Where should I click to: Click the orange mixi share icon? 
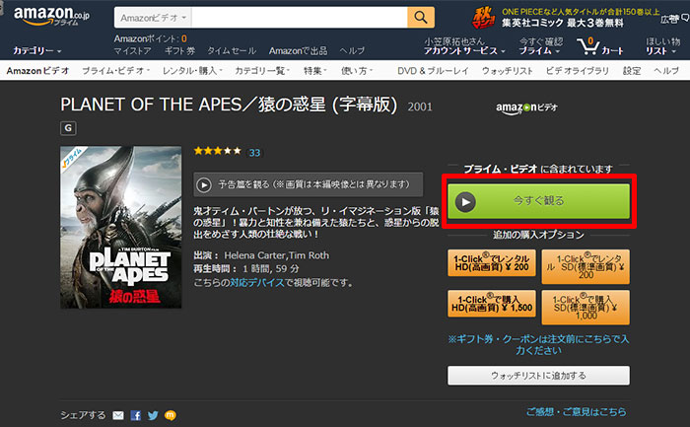(x=171, y=415)
